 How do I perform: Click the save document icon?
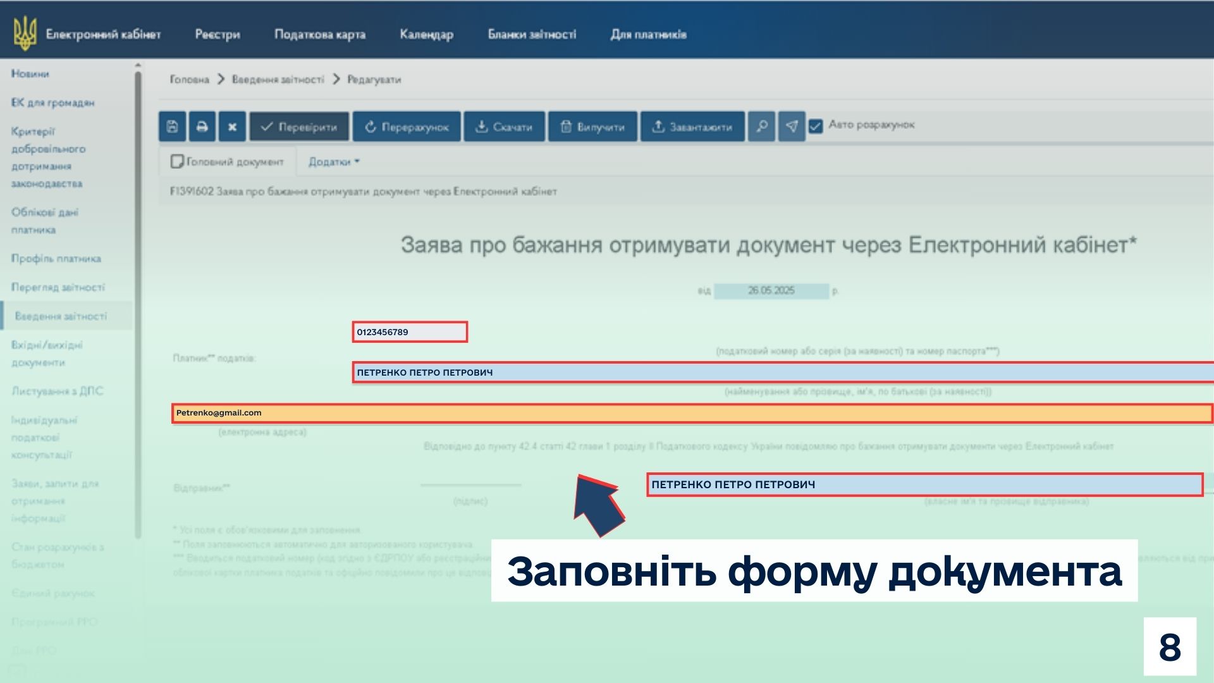(x=172, y=126)
